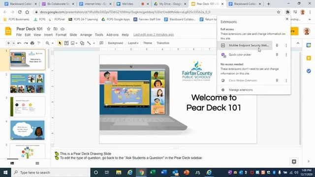Insert a Text box
Image resolution: width=315 pixels, height=177 pixels.
pyautogui.click(x=66, y=43)
